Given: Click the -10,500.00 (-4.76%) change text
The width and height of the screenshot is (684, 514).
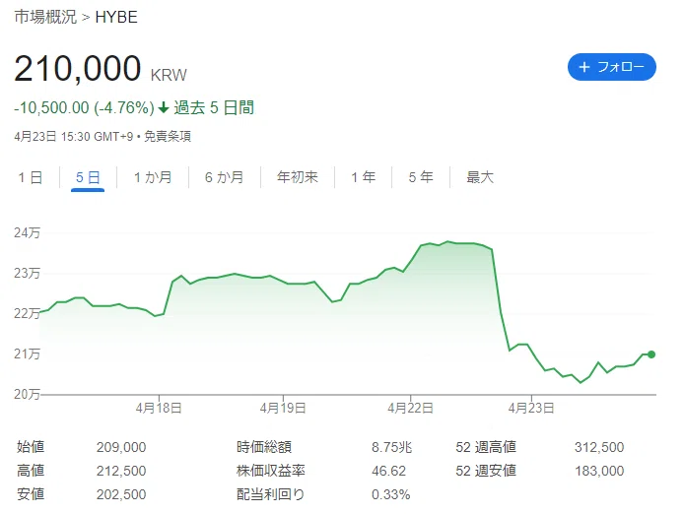Looking at the screenshot, I should click(84, 107).
